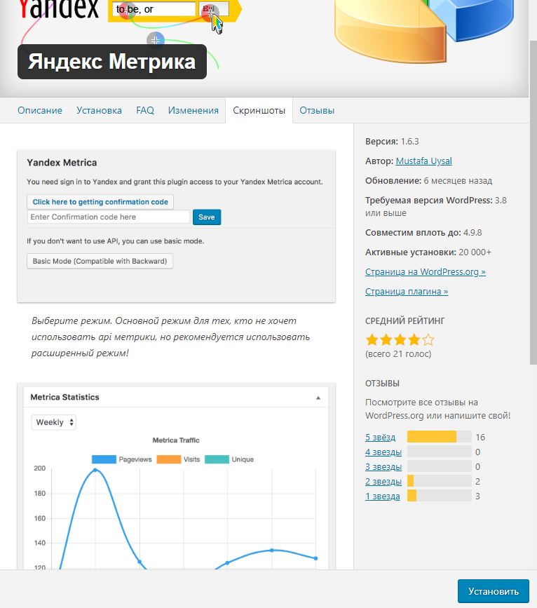The image size is (537, 608).
Task: Open the Страница на WordPress.org link
Action: tap(425, 271)
